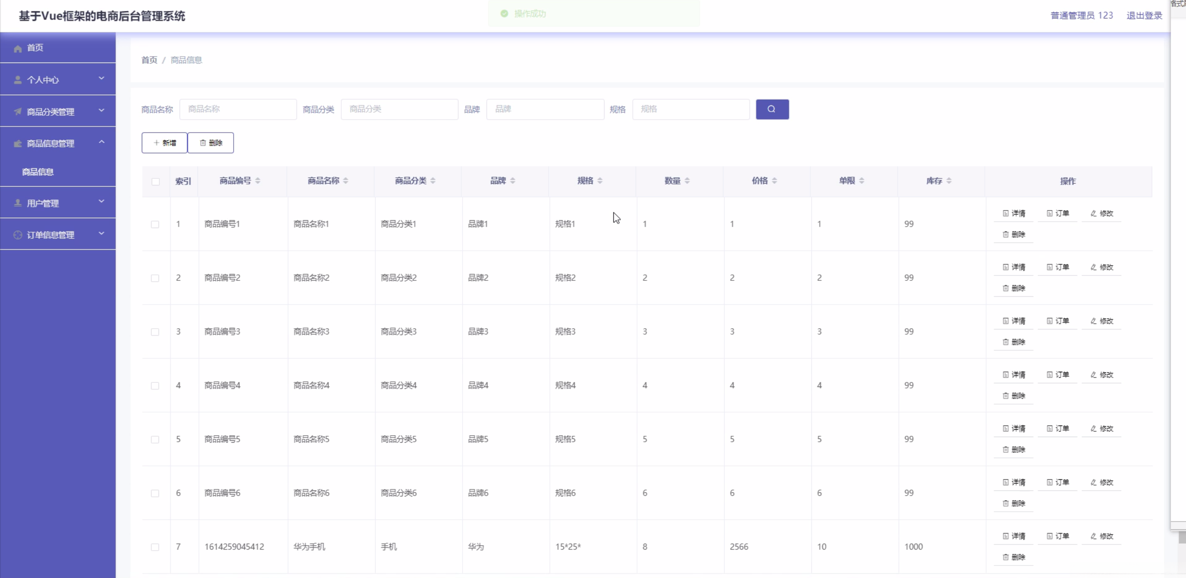Click the magnifier search button
This screenshot has height=578, width=1186.
(772, 109)
